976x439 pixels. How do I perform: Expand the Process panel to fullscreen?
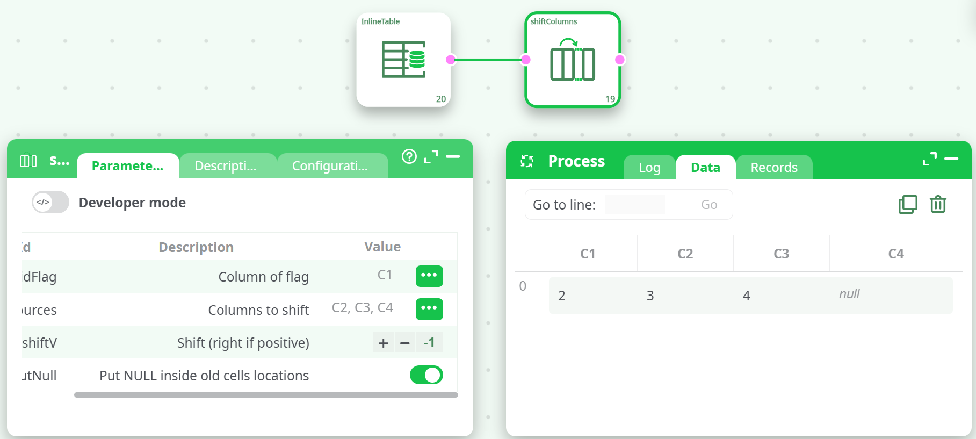pos(929,159)
